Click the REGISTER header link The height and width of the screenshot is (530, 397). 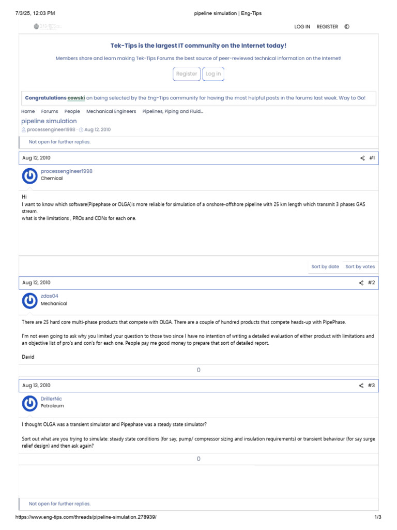327,27
